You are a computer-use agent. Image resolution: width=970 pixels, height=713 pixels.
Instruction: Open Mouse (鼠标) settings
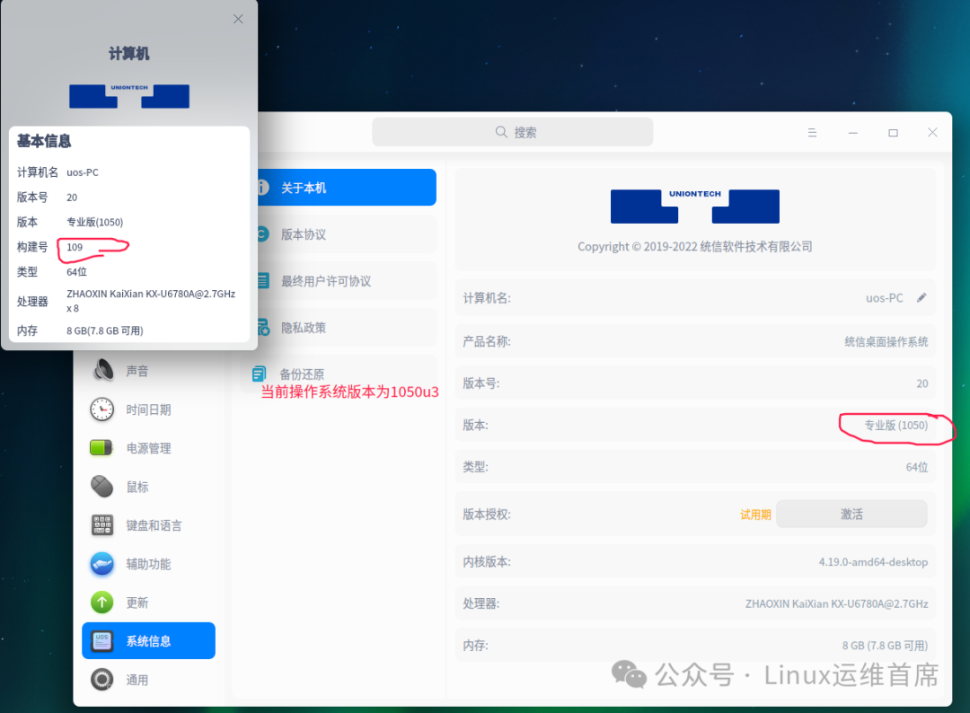[148, 487]
